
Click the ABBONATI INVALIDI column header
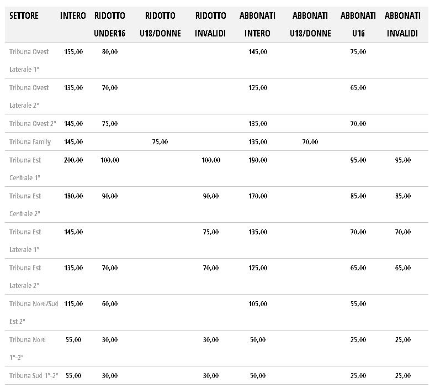click(x=402, y=24)
